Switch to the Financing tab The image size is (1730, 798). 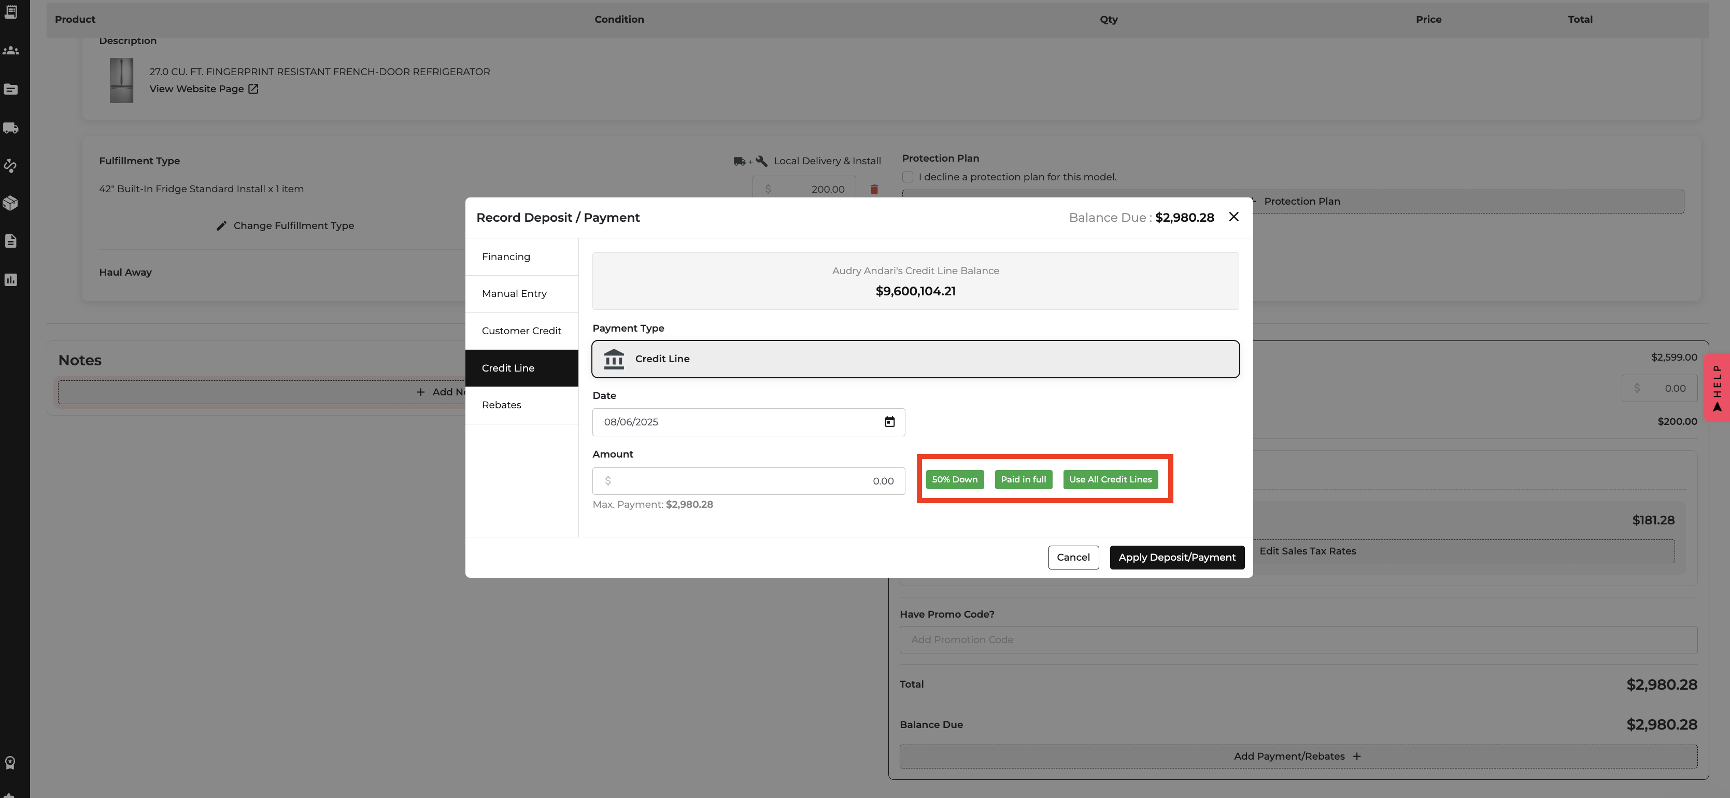coord(522,256)
